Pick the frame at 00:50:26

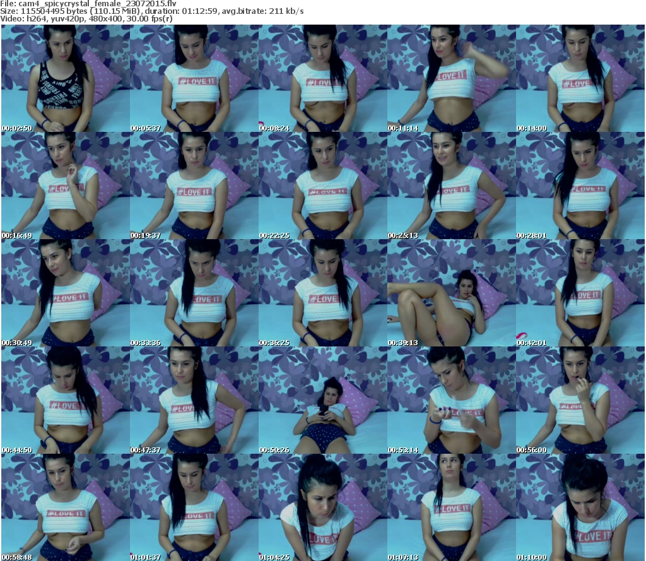coord(322,400)
